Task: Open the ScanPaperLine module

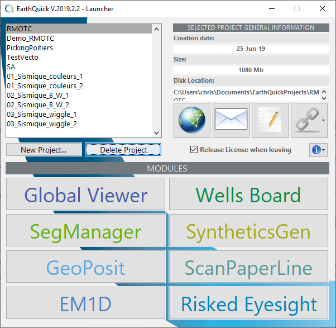Action: (x=248, y=267)
